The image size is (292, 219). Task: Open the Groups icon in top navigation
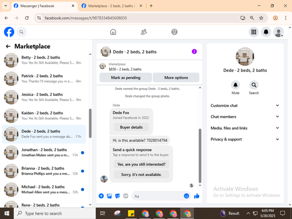click(174, 32)
